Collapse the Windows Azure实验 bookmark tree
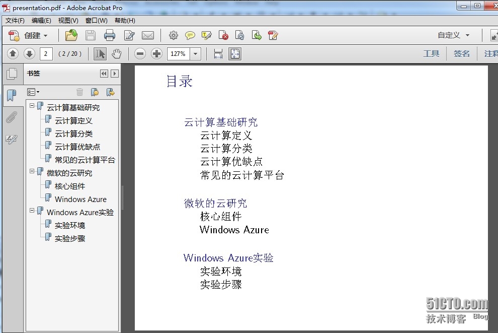498x333 pixels. coord(32,210)
